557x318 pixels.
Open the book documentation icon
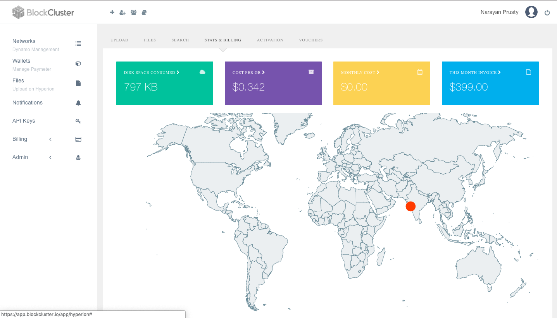click(x=144, y=12)
